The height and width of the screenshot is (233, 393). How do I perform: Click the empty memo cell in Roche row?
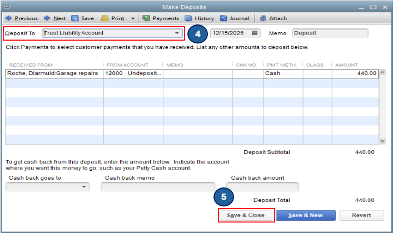[198, 73]
